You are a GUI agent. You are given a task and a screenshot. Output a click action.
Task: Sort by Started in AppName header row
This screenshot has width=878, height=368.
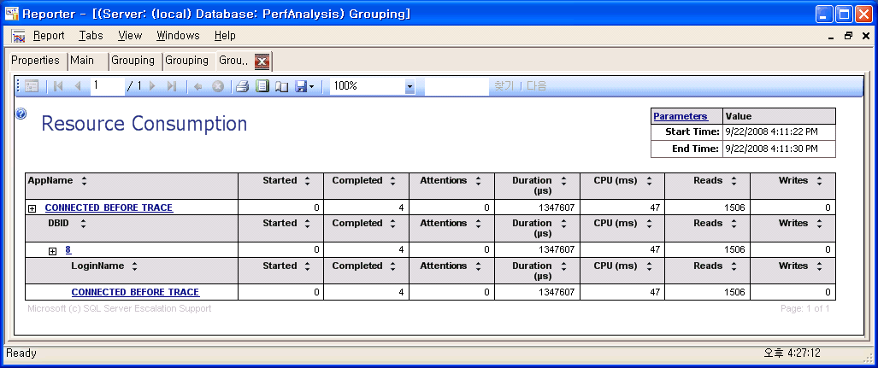[307, 181]
